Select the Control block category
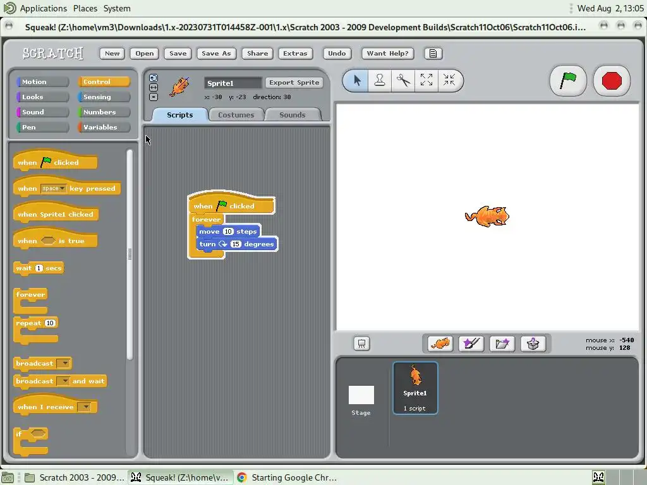Viewport: 647px width, 485px height. coord(104,81)
